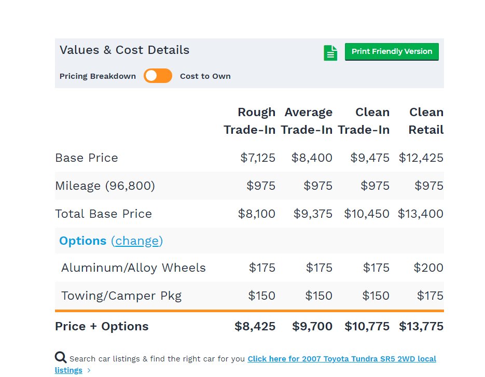Select the Pricing Breakdown label
The image size is (485, 377).
point(98,76)
